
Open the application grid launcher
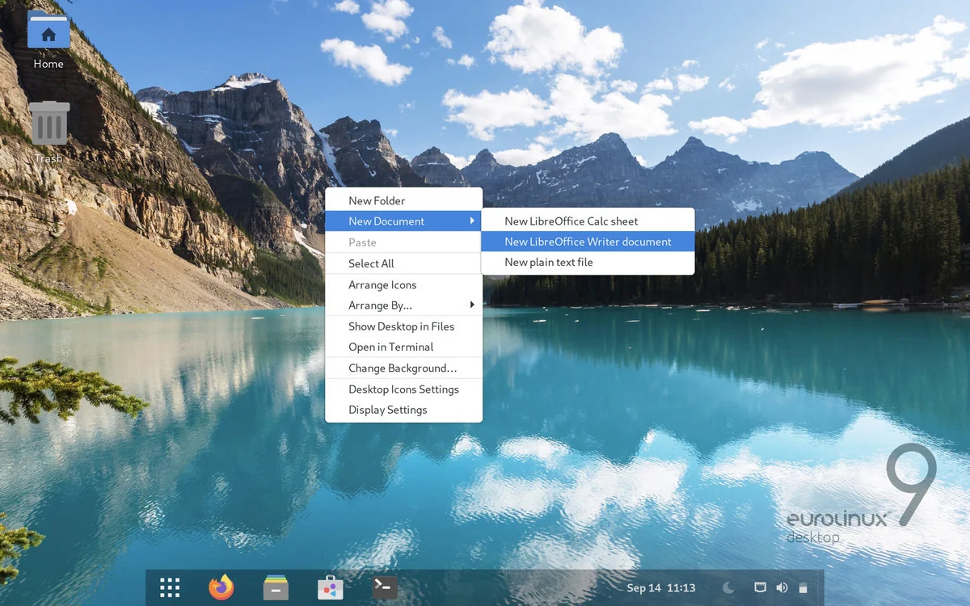pos(169,587)
